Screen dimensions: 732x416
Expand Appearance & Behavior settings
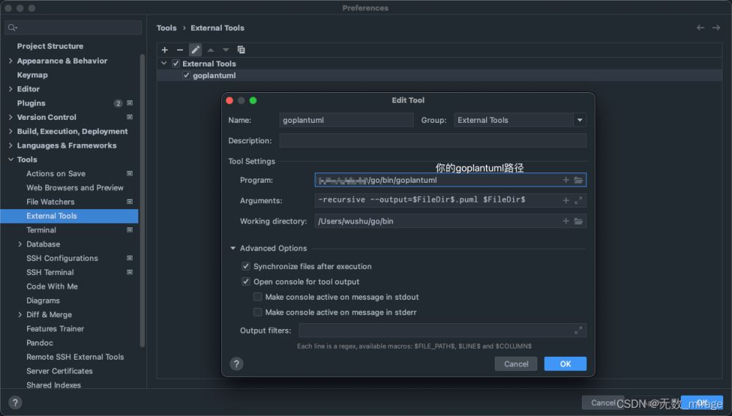pyautogui.click(x=10, y=61)
